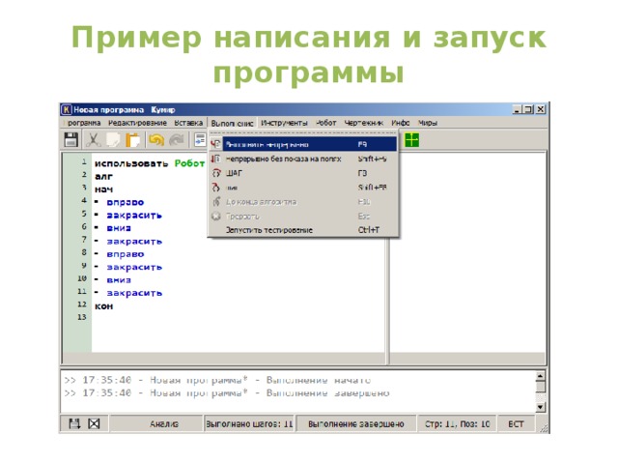The width and height of the screenshot is (618, 464).
Task: Click the алг keyword on line 2
Action: click(103, 176)
